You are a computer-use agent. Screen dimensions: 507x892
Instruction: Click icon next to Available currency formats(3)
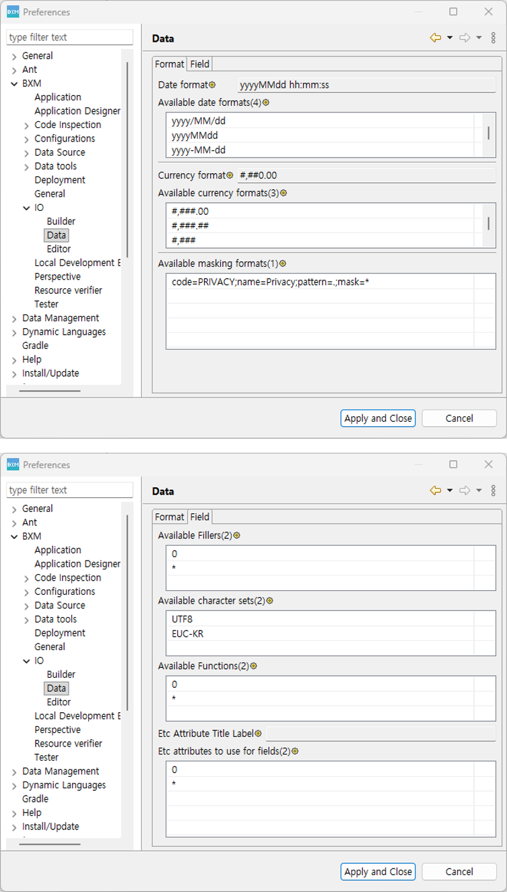pos(283,193)
